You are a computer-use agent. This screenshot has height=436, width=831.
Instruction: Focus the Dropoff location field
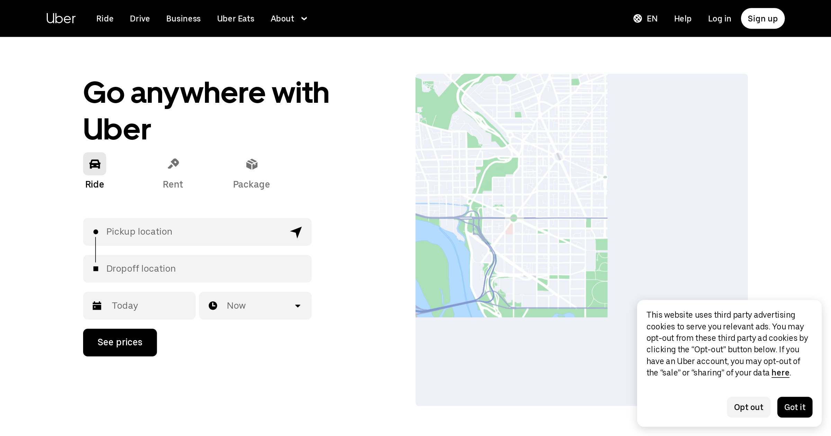pos(197,269)
